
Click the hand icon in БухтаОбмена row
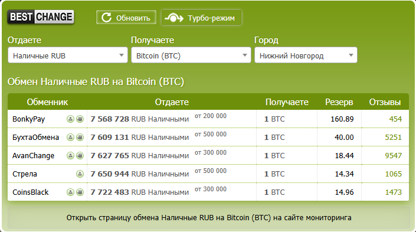click(80, 137)
